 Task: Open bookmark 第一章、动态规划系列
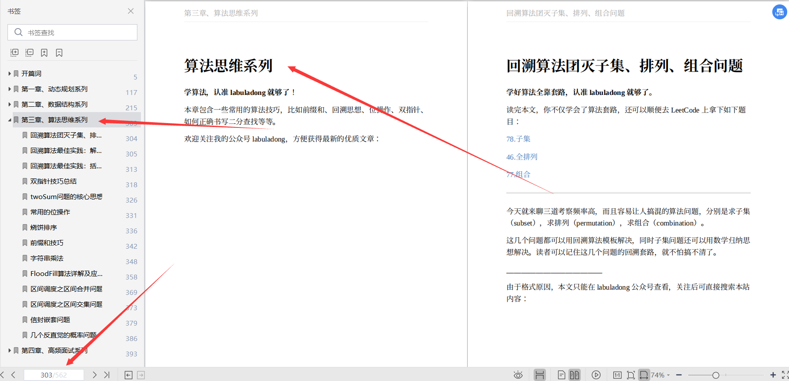(x=55, y=89)
